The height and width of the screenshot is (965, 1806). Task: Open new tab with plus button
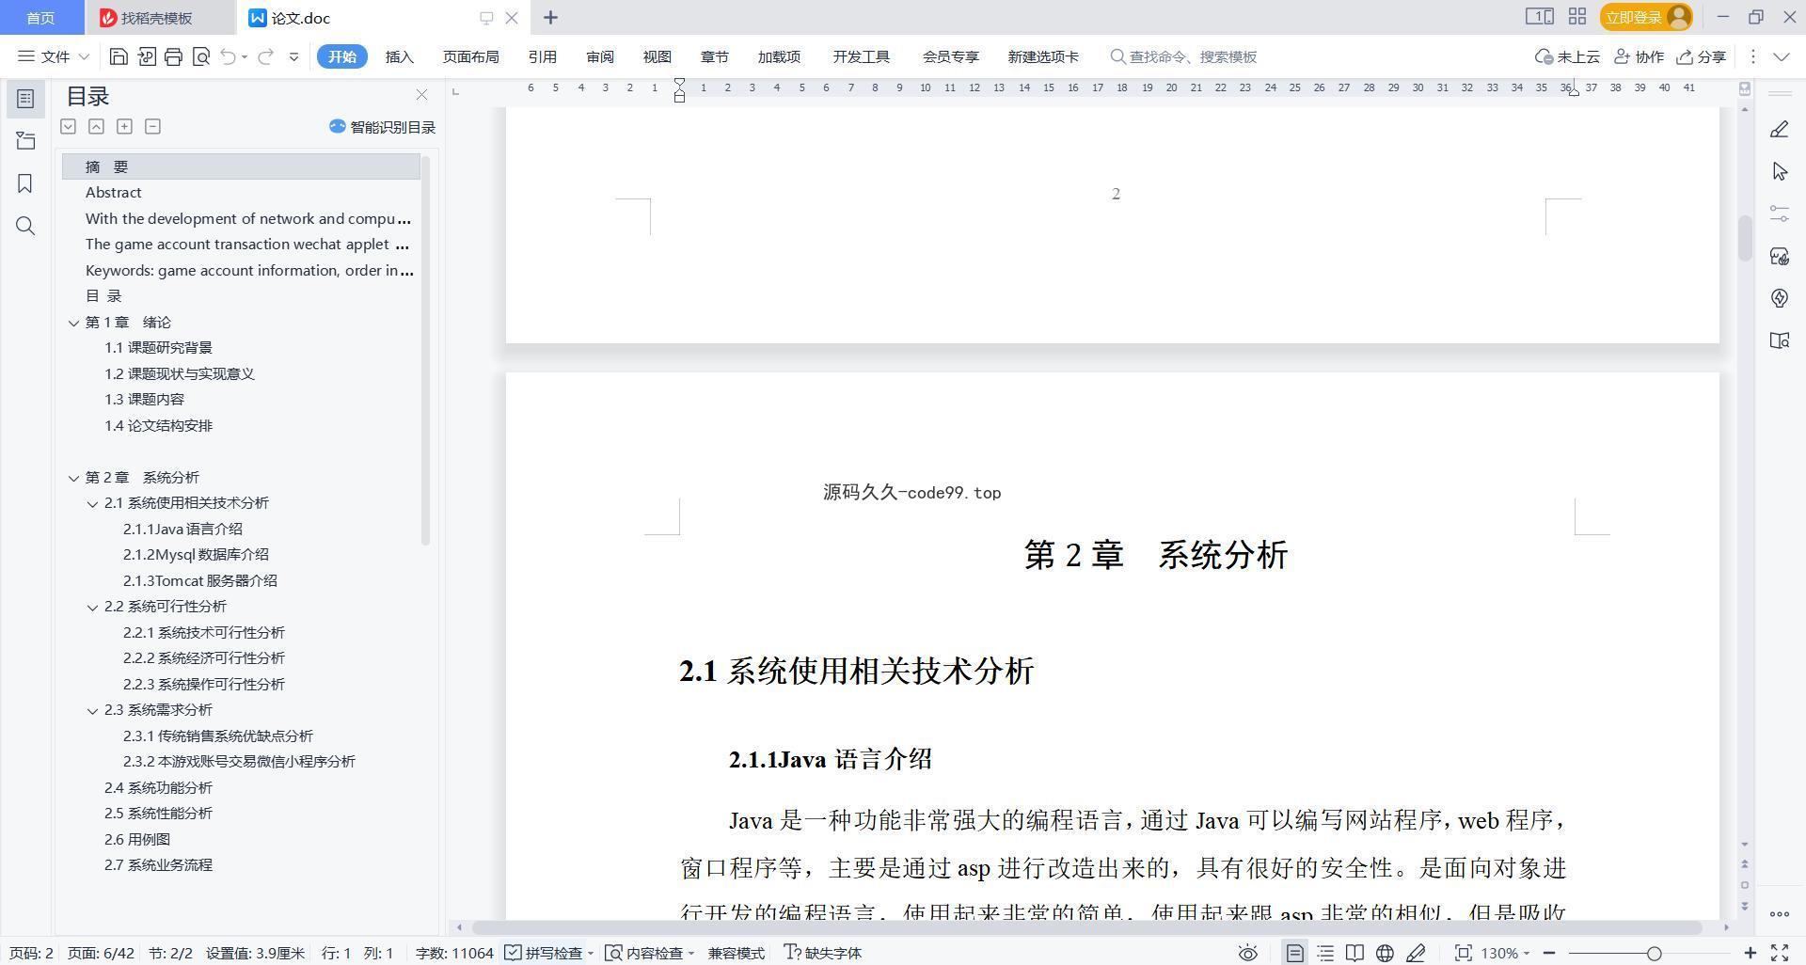pyautogui.click(x=550, y=17)
